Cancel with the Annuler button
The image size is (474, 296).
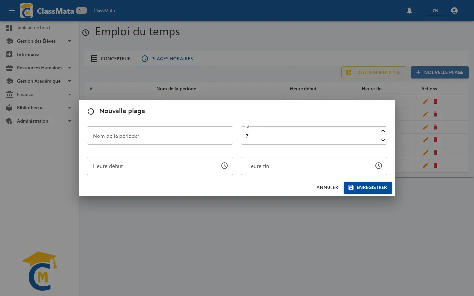tap(327, 187)
